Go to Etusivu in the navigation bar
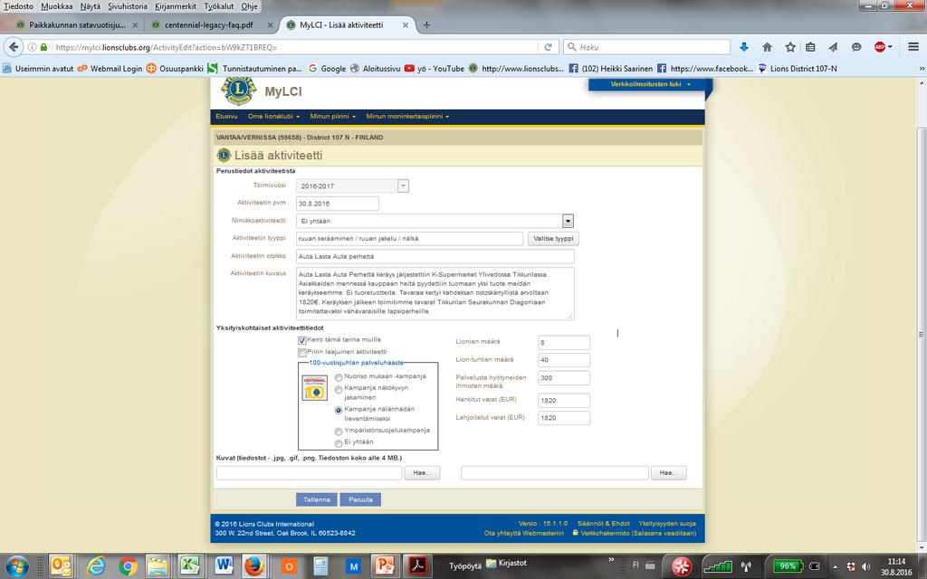The width and height of the screenshot is (927, 579). point(226,117)
